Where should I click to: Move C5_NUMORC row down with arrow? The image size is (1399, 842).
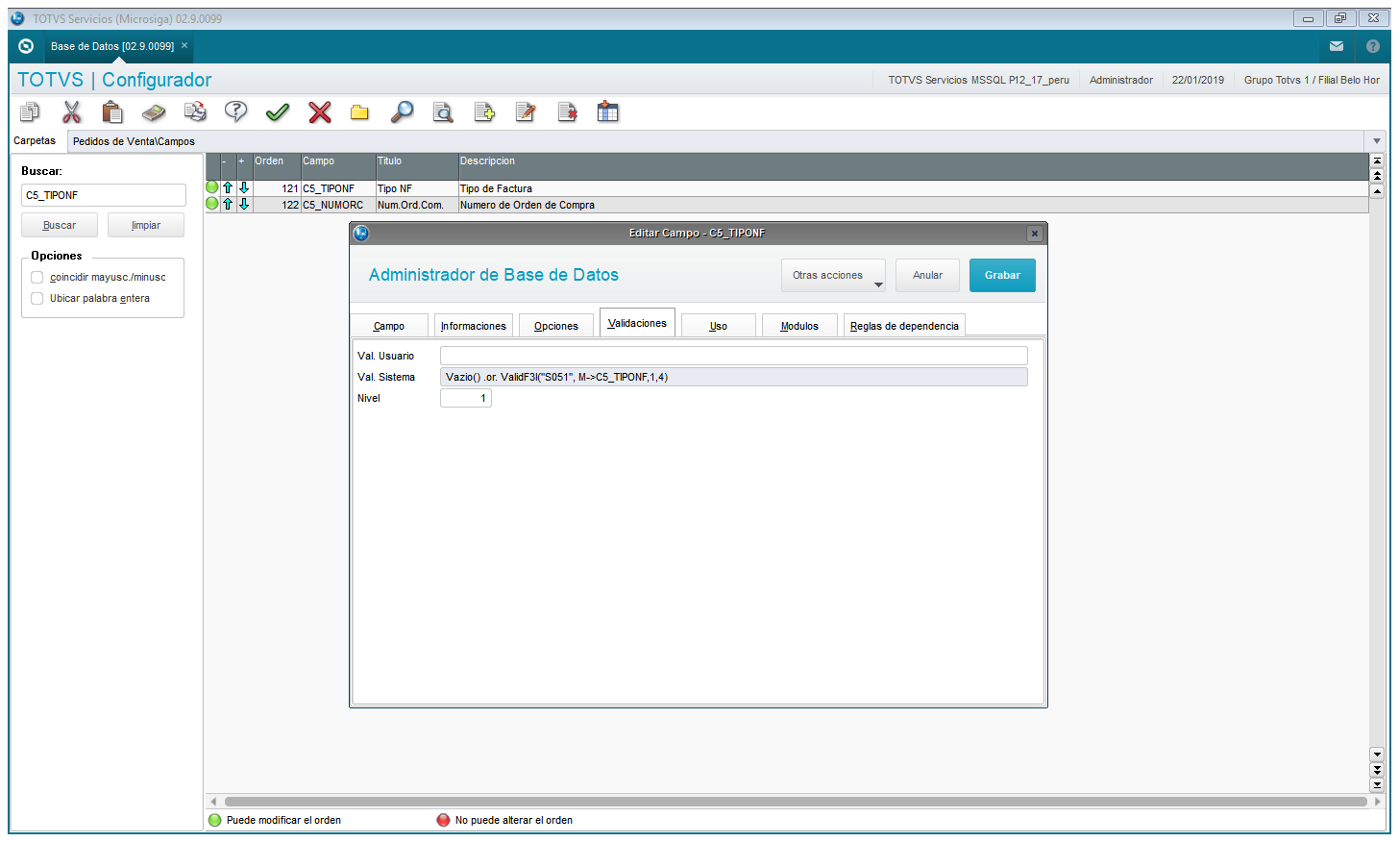[244, 205]
